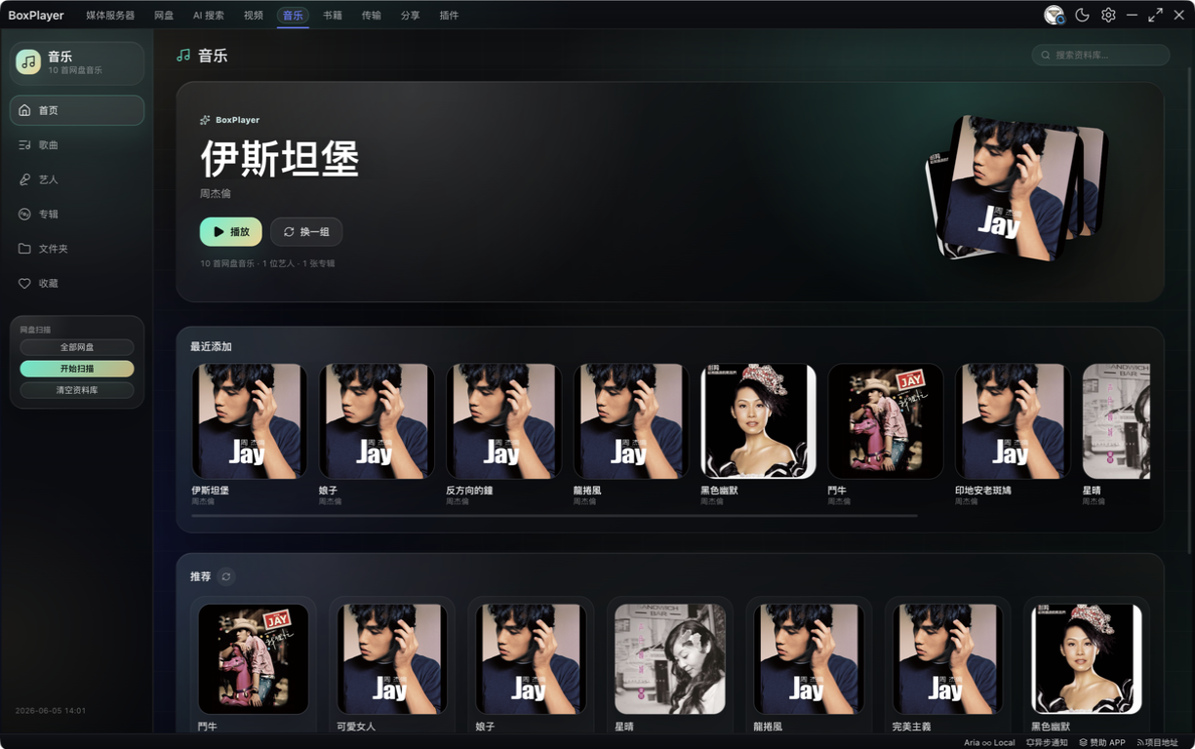Enter fullscreen with the expand arrows icon
1195x749 pixels.
pyautogui.click(x=1156, y=15)
